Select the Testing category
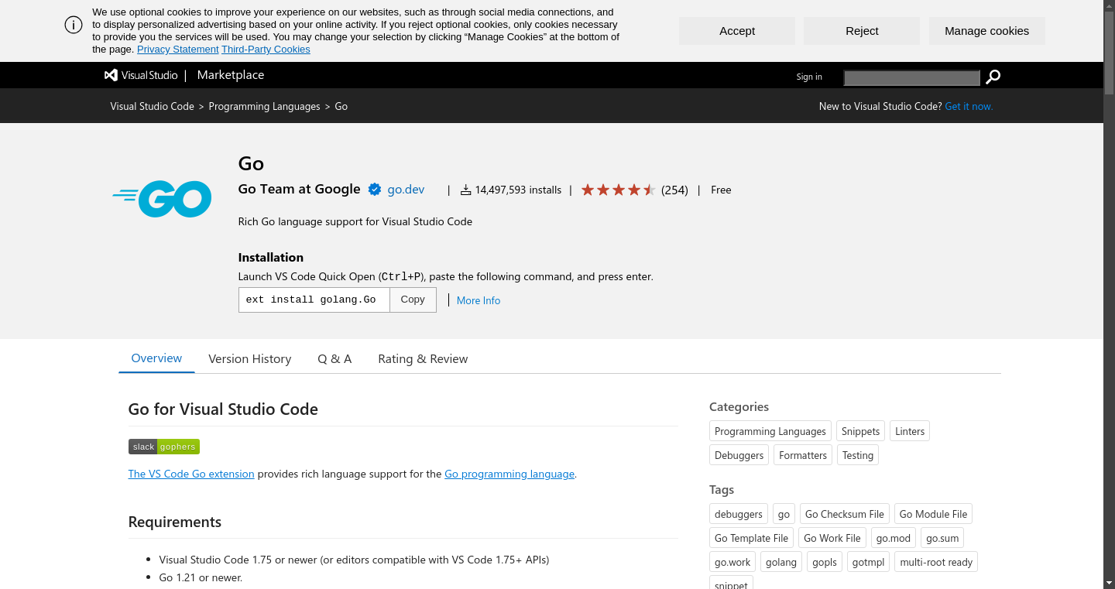The image size is (1115, 589). pyautogui.click(x=858, y=455)
